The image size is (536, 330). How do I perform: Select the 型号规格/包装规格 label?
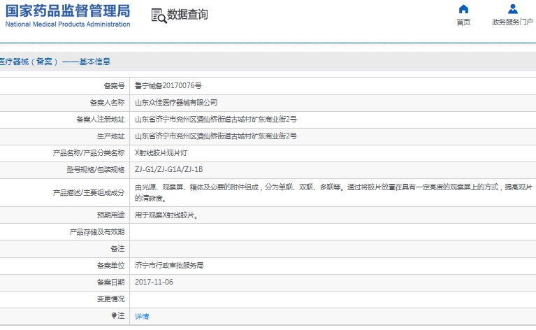pos(96,170)
